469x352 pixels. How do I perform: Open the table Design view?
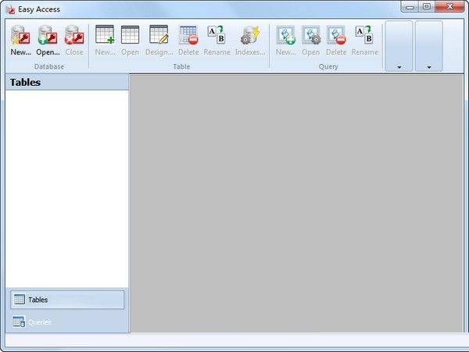coord(159,41)
